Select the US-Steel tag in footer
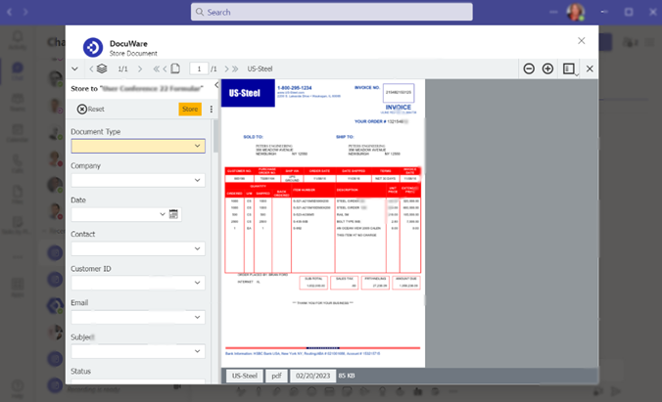662x402 pixels. tap(243, 376)
